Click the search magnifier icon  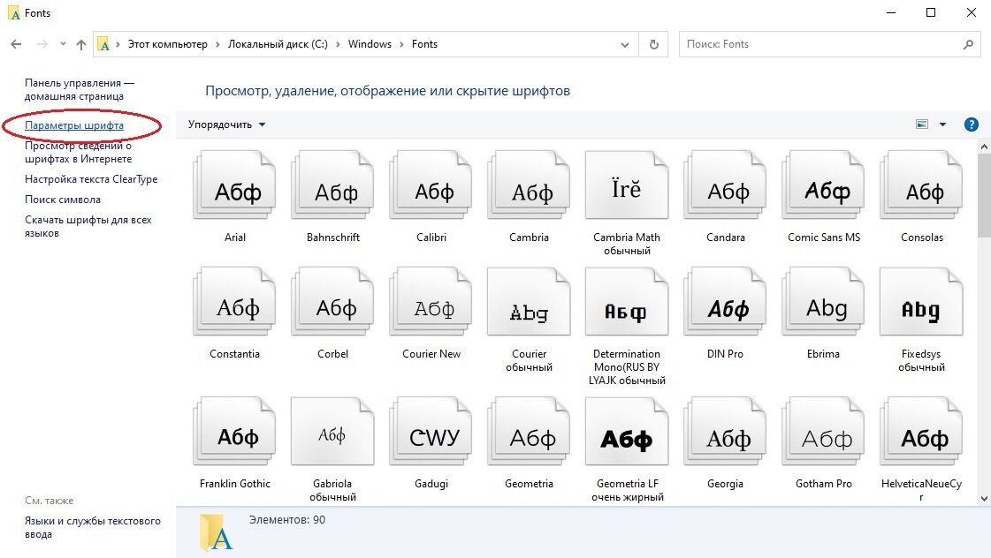[968, 44]
